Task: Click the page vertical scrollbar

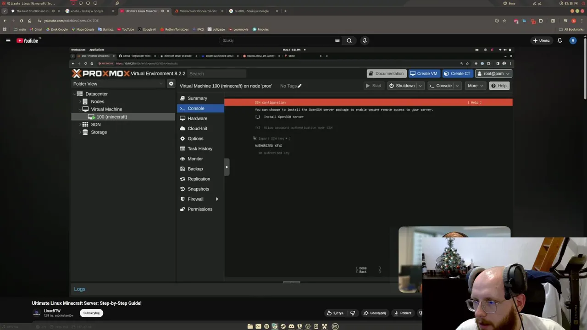Action: click(585, 69)
